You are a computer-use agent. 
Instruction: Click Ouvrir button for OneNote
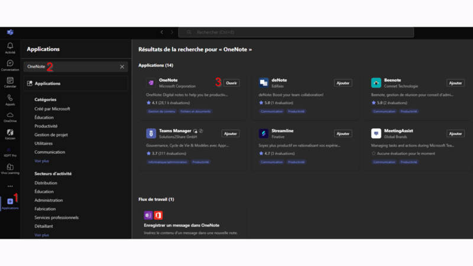point(231,83)
